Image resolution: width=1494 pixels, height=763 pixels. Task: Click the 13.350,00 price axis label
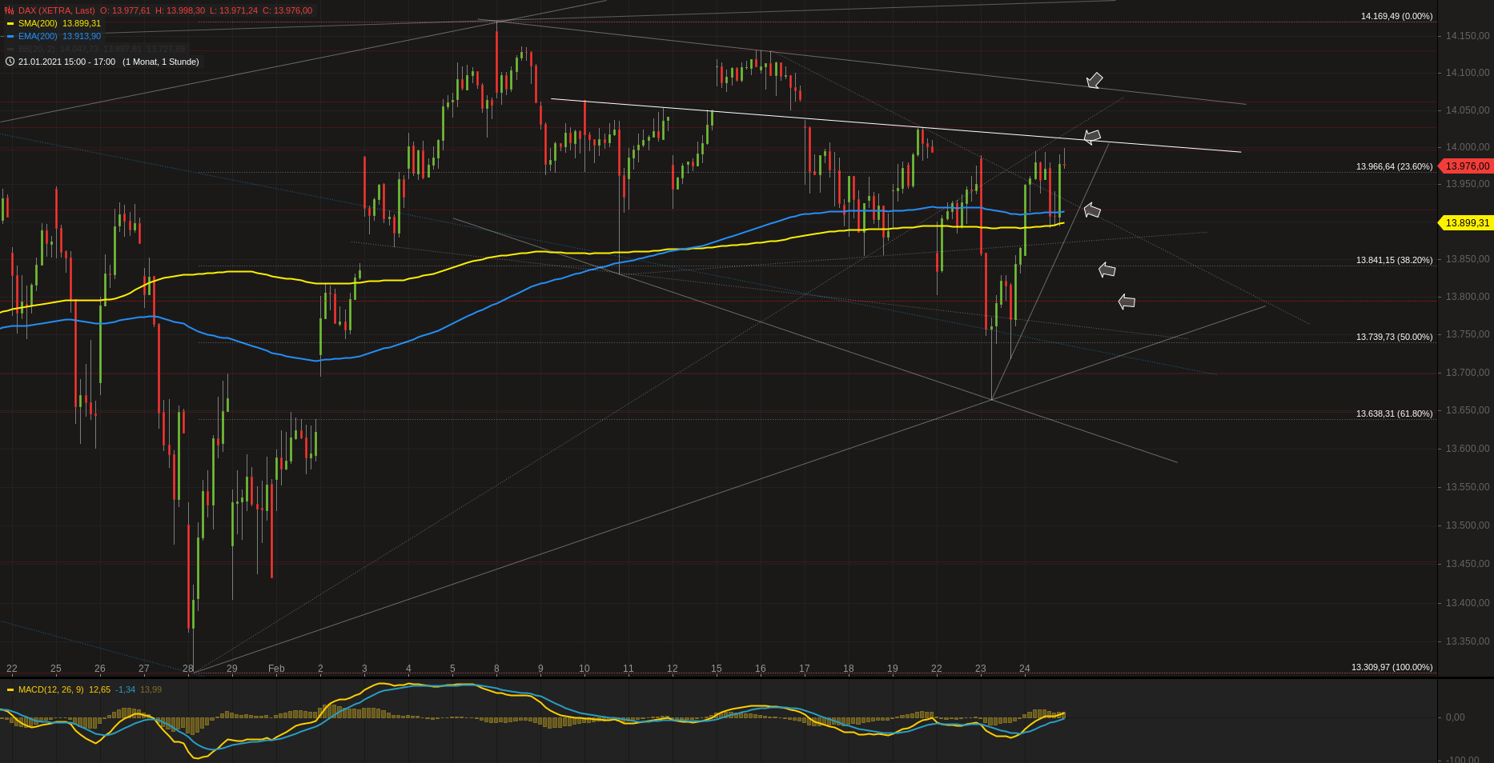click(x=1467, y=641)
